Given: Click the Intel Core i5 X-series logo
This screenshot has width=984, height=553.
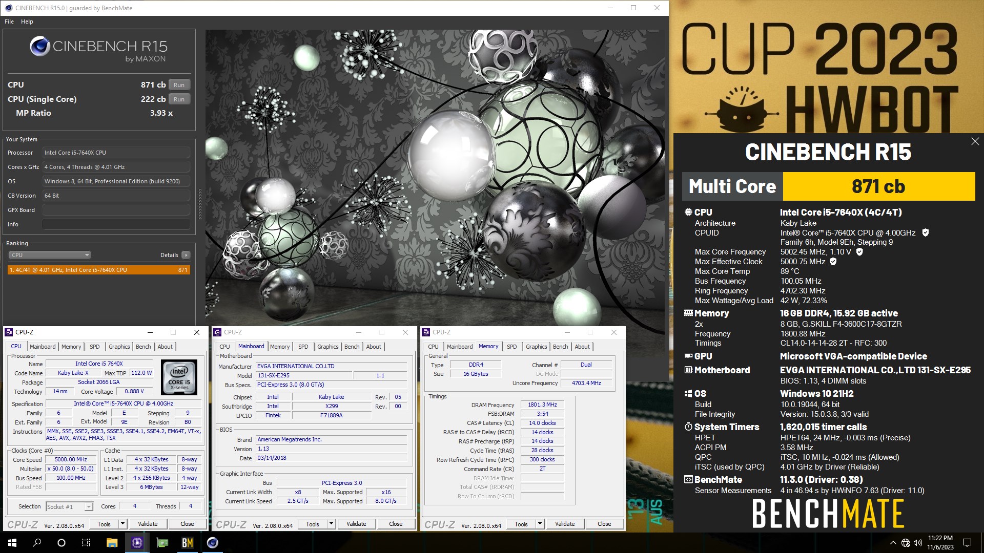Looking at the screenshot, I should coord(179,377).
